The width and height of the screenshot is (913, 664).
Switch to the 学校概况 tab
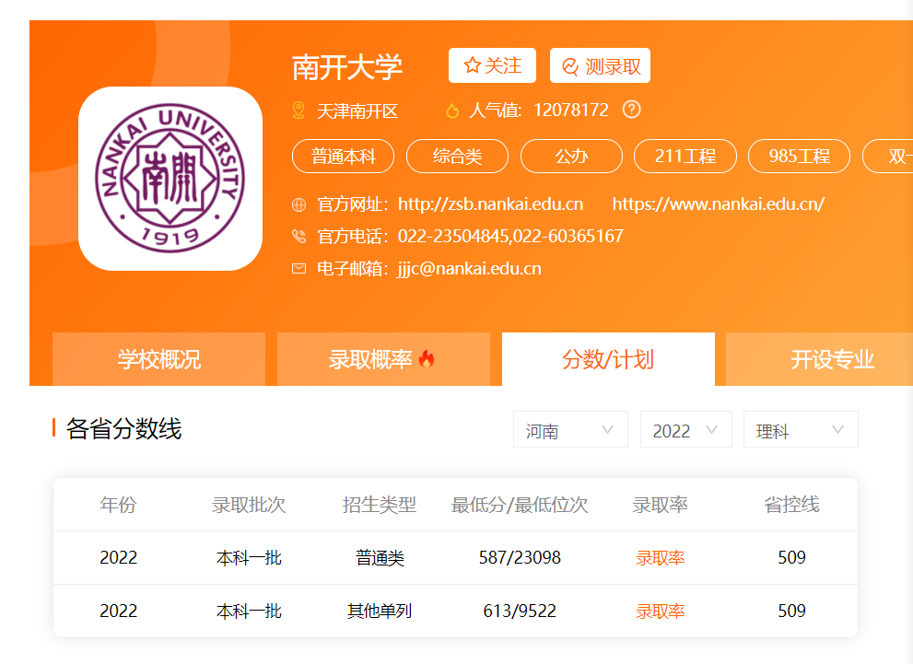coord(159,359)
